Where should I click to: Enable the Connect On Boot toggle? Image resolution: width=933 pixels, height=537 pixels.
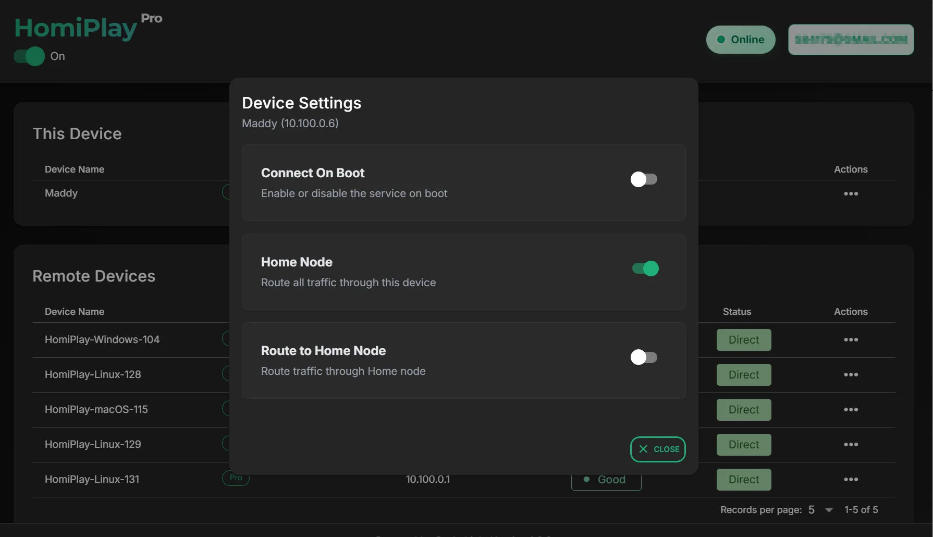[644, 179]
